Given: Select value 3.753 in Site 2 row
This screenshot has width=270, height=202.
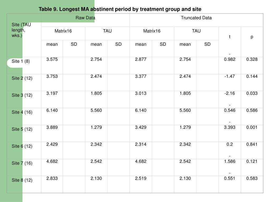Looking at the screenshot, I should 52,76.
